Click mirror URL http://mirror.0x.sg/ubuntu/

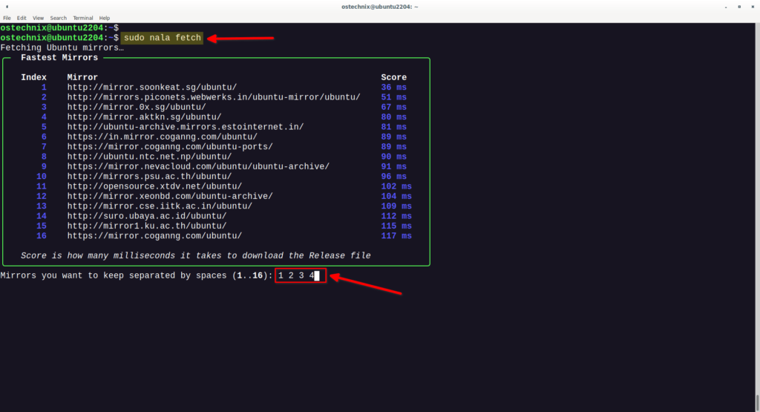(137, 107)
